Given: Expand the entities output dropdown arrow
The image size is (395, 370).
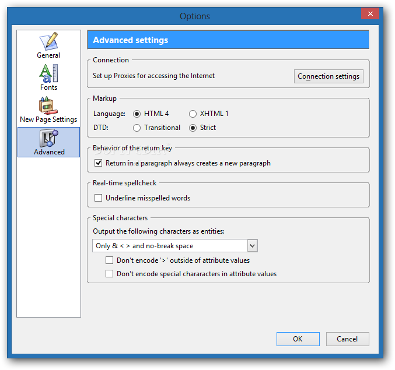Looking at the screenshot, I should [x=253, y=246].
